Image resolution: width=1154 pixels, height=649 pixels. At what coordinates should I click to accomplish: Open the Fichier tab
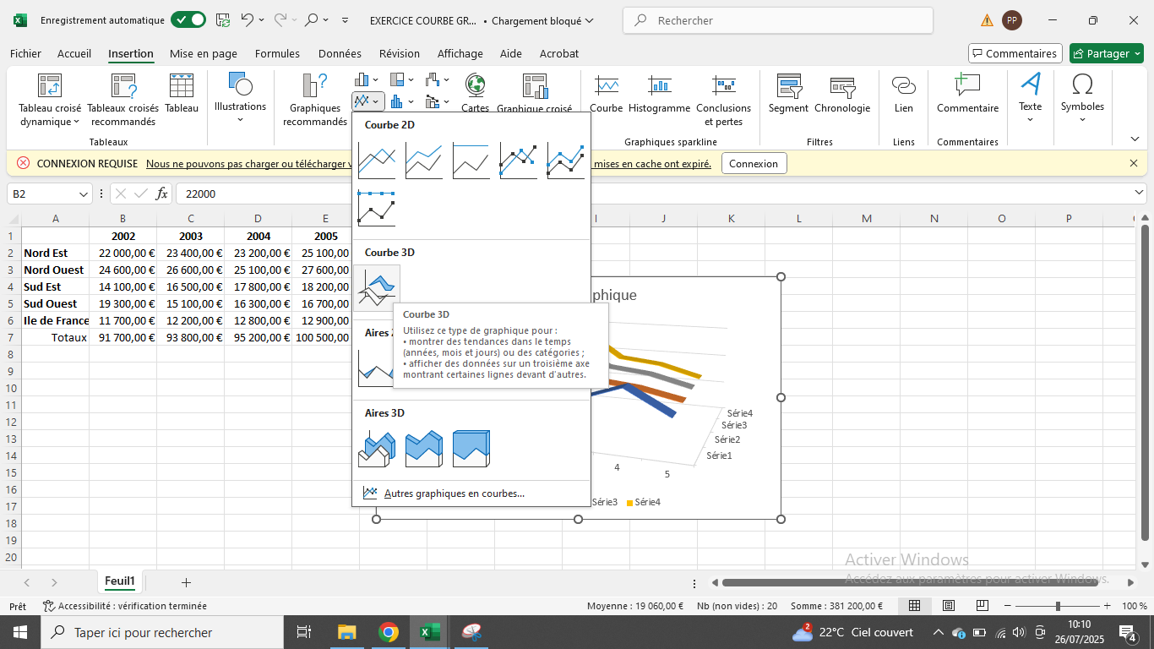(x=25, y=53)
